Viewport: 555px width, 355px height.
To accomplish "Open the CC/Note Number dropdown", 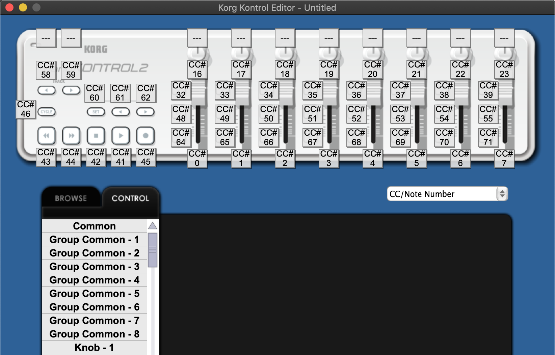I will tap(447, 194).
